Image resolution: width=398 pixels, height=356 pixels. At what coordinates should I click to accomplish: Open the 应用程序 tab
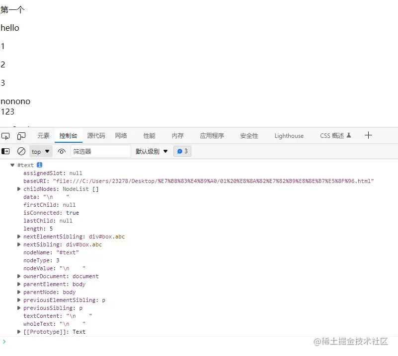pyautogui.click(x=212, y=136)
